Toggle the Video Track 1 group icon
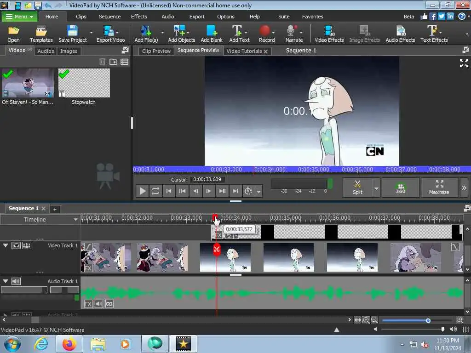The image size is (471, 353). pyautogui.click(x=27, y=245)
